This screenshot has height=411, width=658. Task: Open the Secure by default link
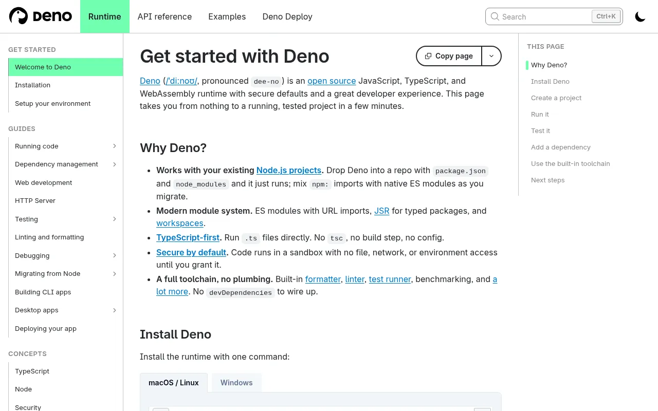click(x=191, y=252)
